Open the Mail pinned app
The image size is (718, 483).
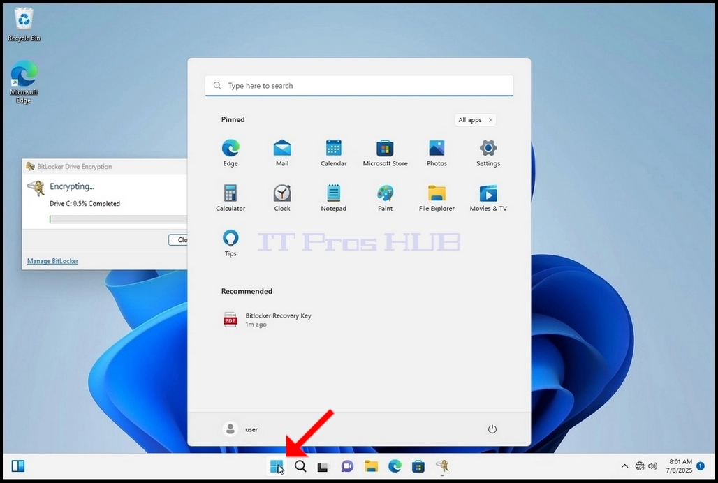point(282,154)
